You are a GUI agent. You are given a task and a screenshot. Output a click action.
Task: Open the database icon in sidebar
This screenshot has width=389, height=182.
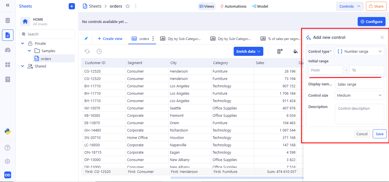[x=8, y=20]
